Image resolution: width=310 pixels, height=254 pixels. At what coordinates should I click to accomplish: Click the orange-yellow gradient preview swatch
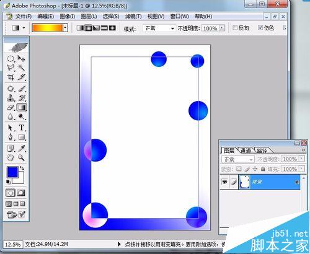coord(47,27)
